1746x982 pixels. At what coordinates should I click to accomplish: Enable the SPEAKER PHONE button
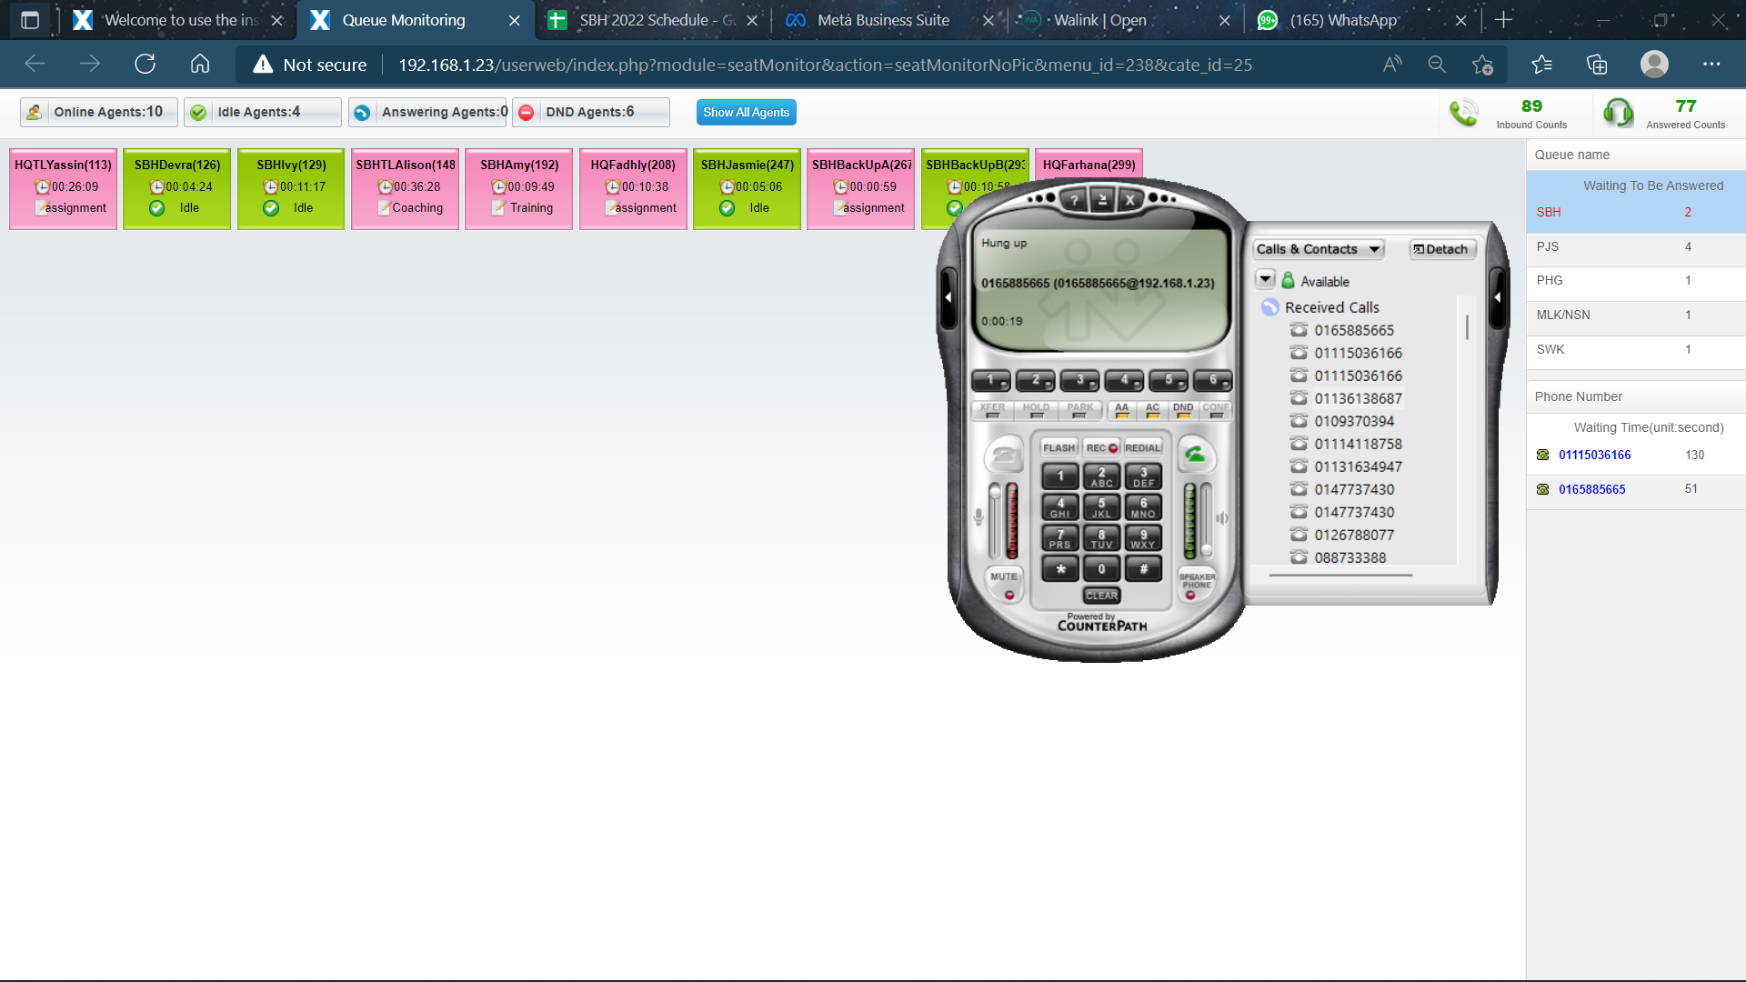(1196, 584)
